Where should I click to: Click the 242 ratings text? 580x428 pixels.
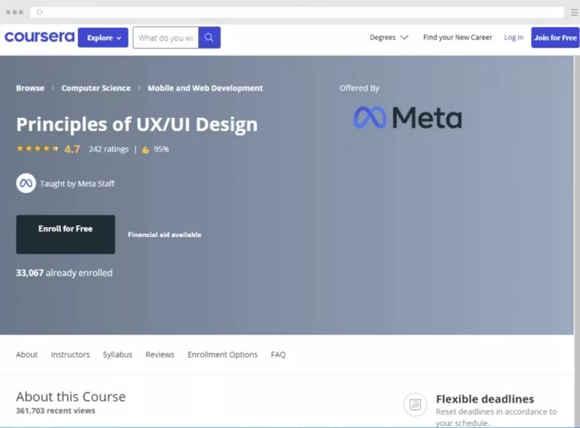click(108, 149)
